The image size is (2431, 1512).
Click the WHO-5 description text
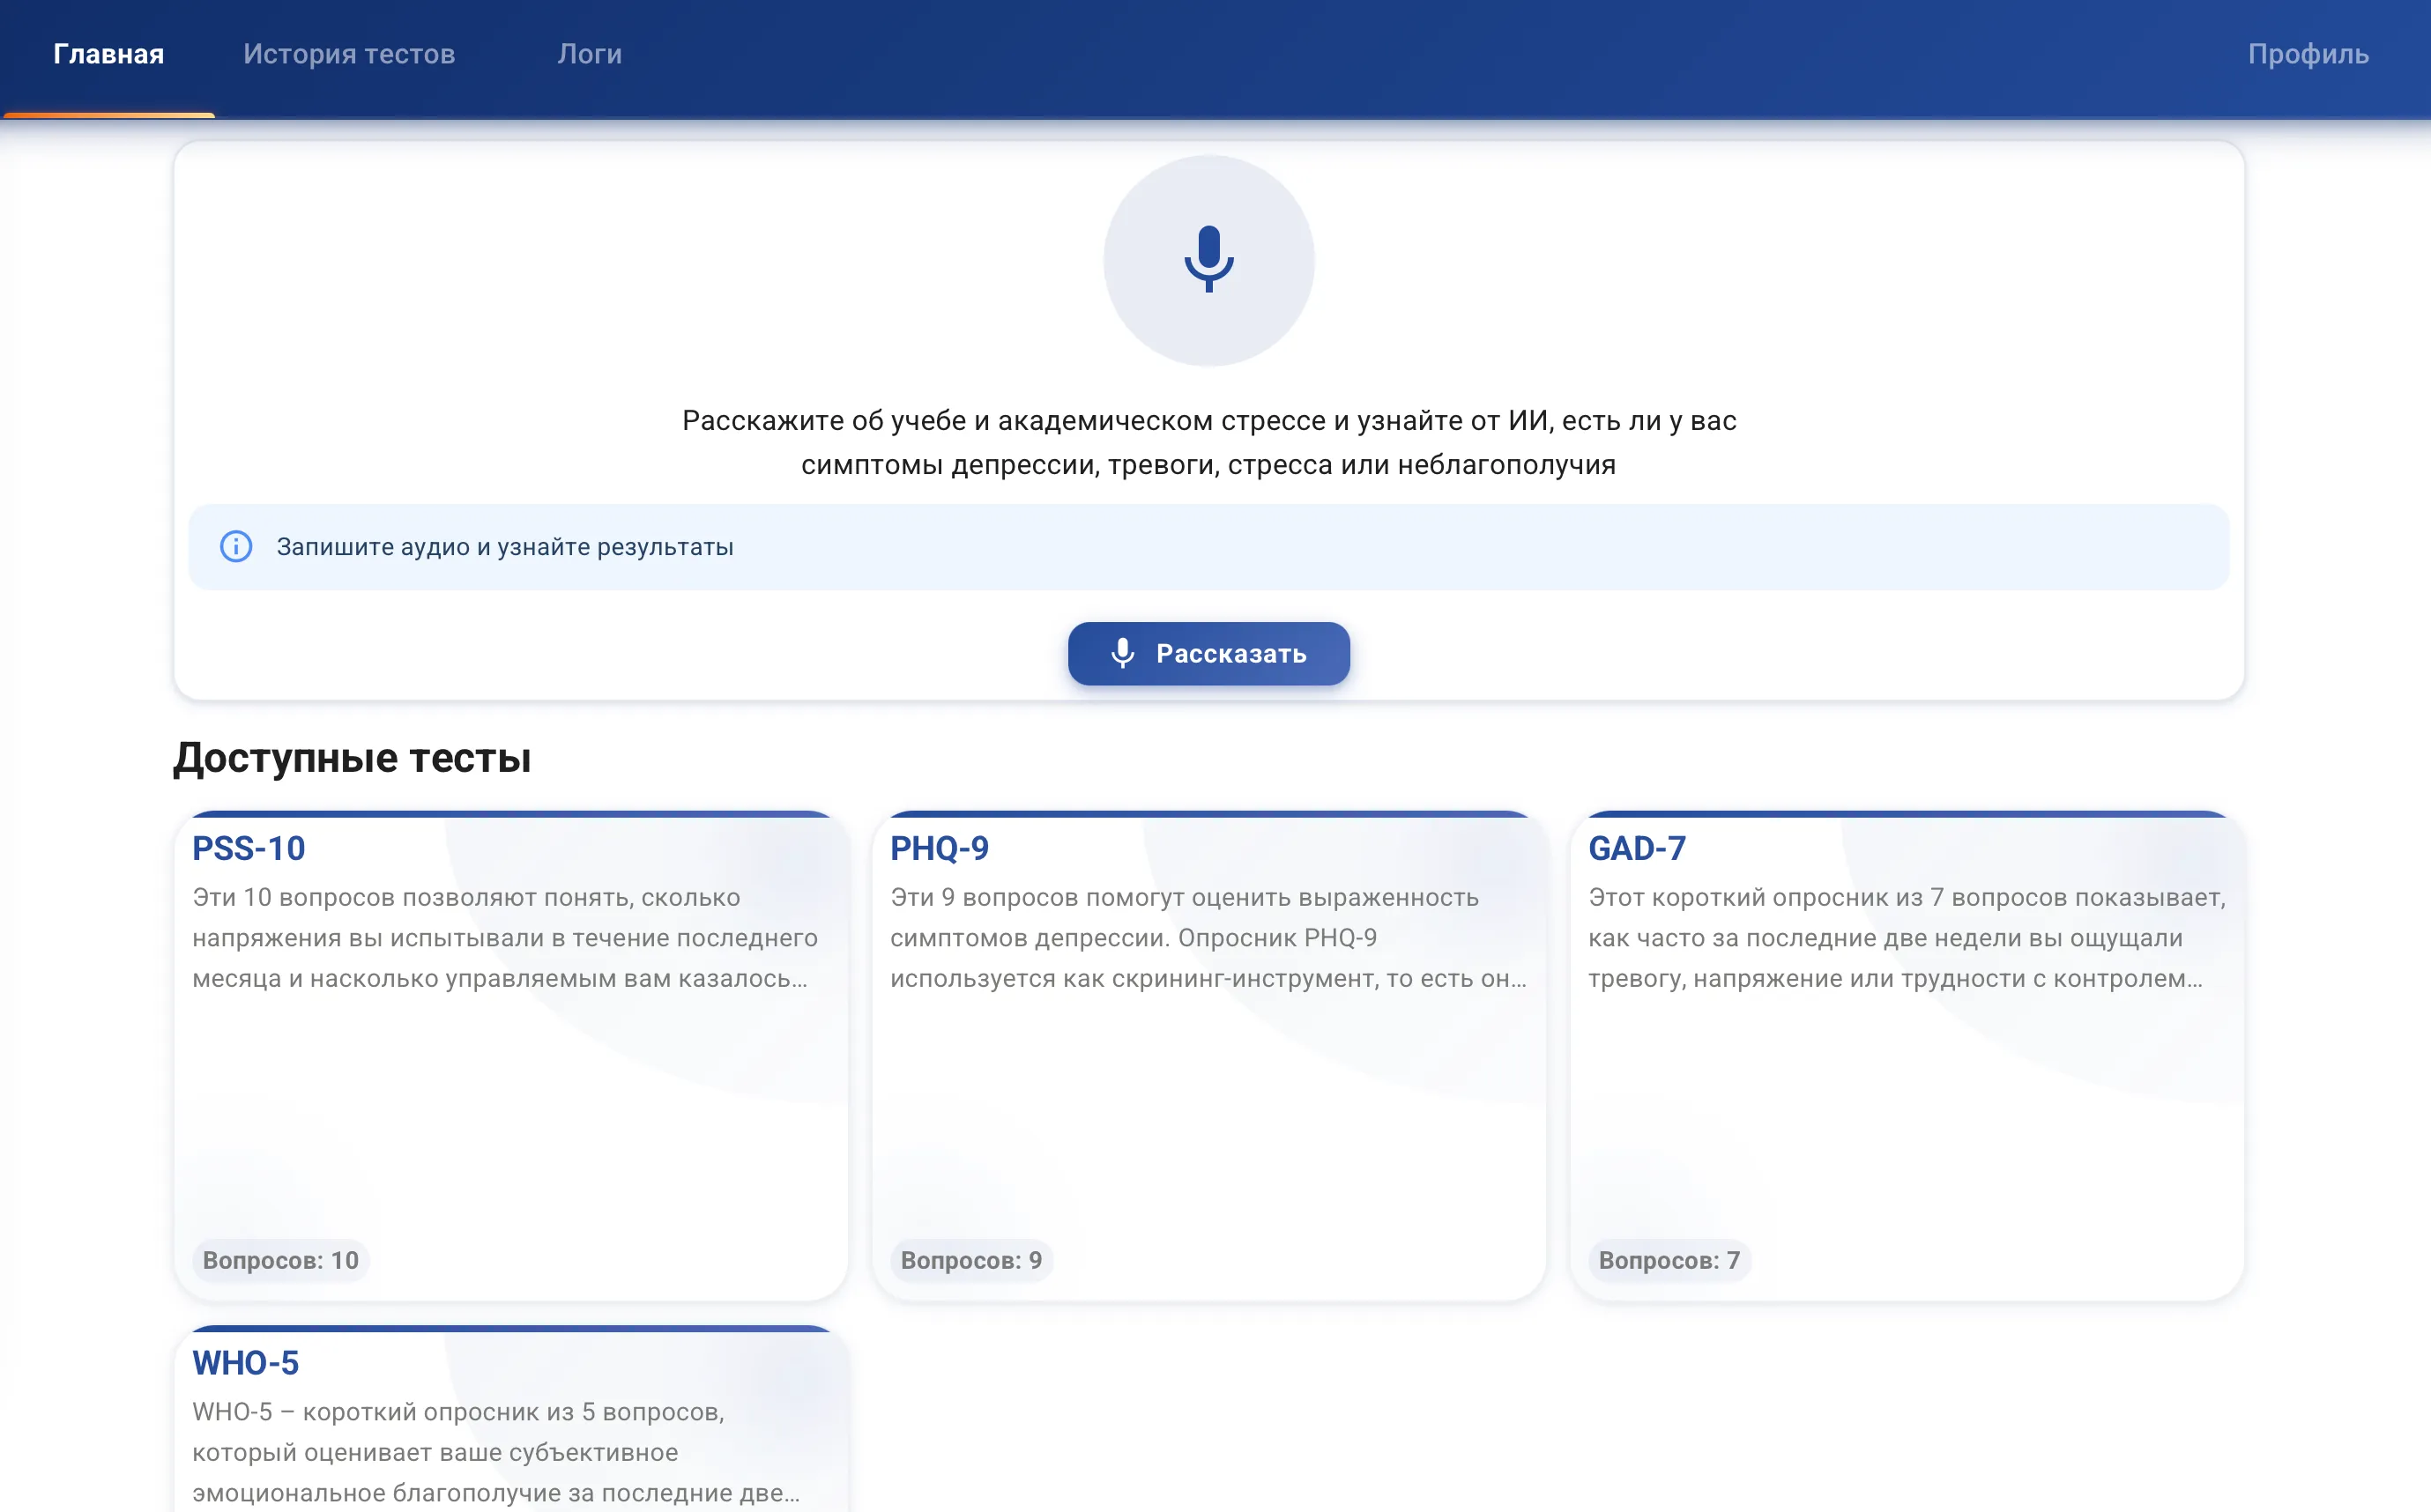coord(496,1452)
